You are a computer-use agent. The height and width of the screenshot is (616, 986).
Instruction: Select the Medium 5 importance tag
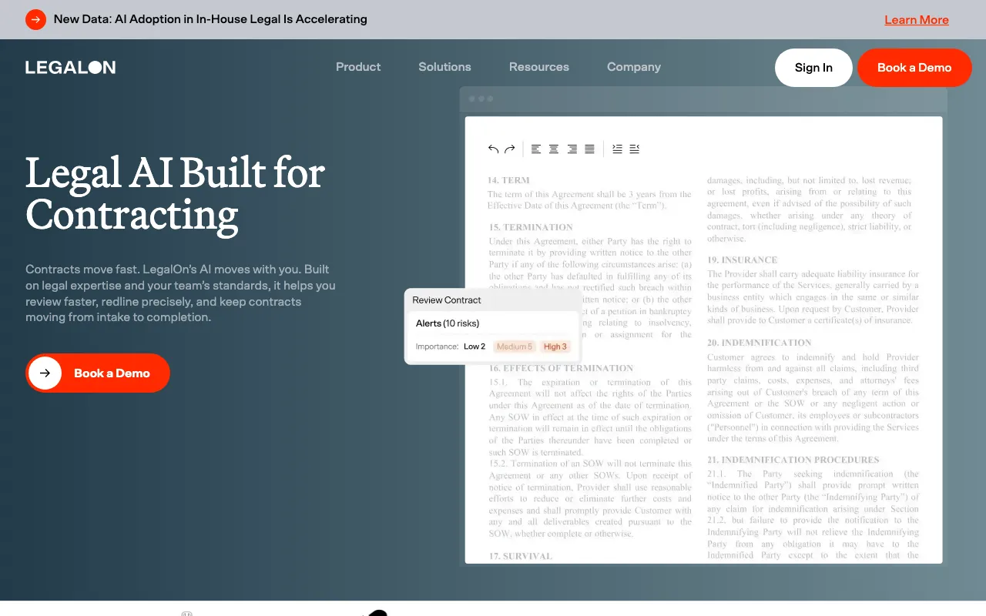click(515, 346)
